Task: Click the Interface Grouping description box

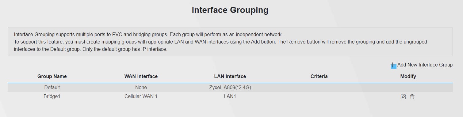Action: 230,42
